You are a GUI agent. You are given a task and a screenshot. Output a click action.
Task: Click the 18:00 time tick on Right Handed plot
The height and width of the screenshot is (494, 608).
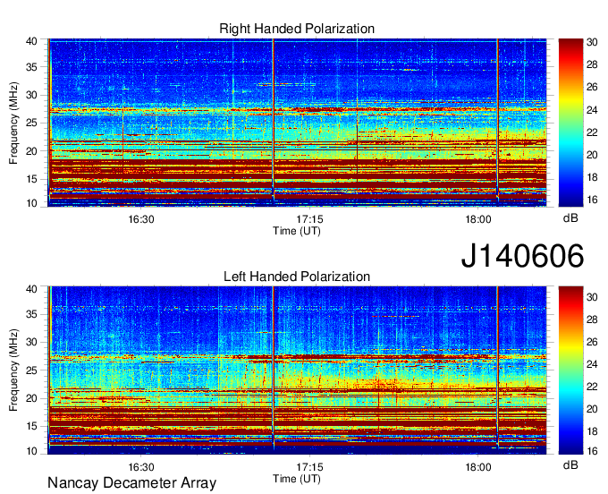(478, 219)
